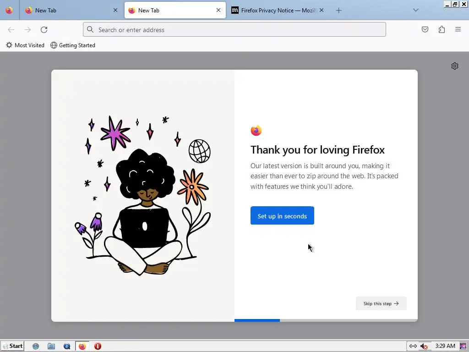Open the Firefox View pinned icon
Viewport: 469px width, 352px height.
click(9, 10)
